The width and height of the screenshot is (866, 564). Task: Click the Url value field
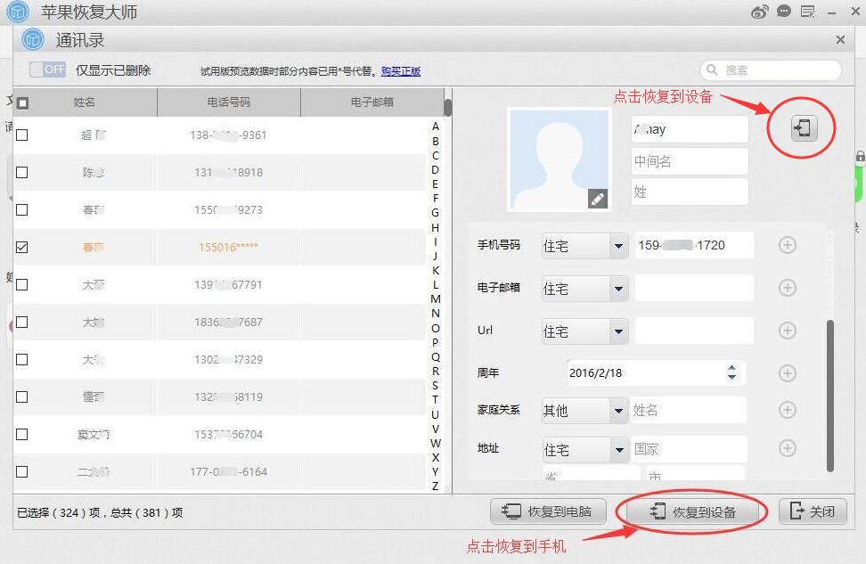(694, 331)
